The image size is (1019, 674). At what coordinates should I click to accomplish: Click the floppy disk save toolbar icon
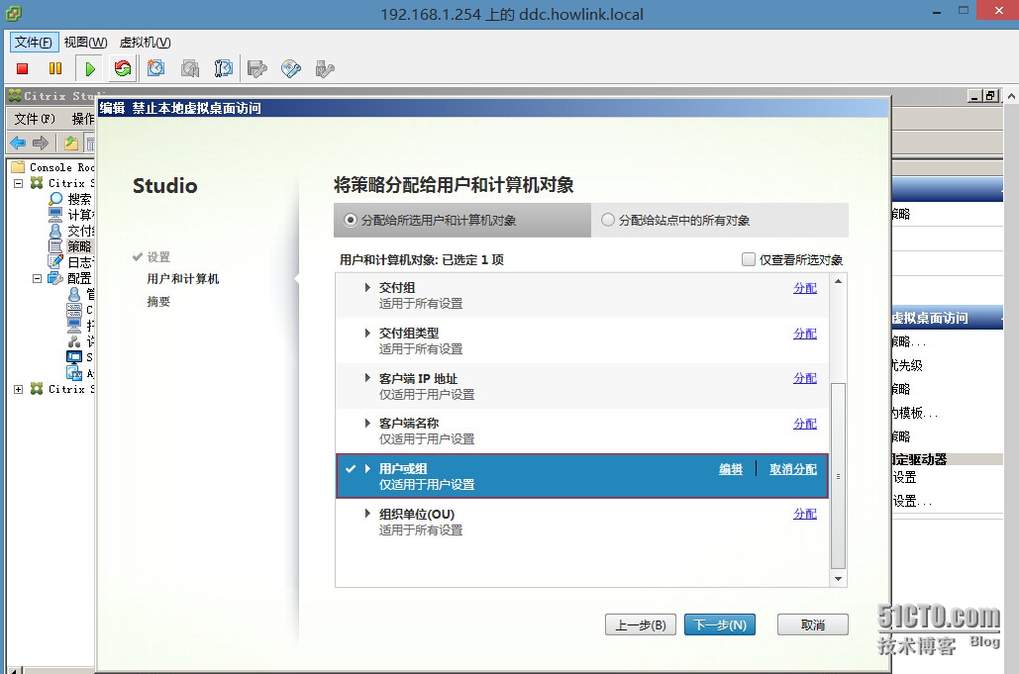[x=259, y=68]
